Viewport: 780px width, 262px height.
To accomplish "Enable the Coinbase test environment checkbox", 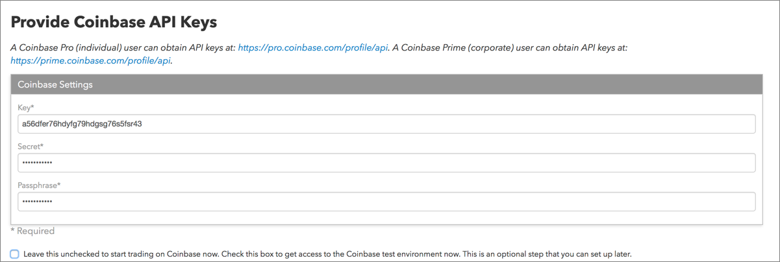I will 14,254.
